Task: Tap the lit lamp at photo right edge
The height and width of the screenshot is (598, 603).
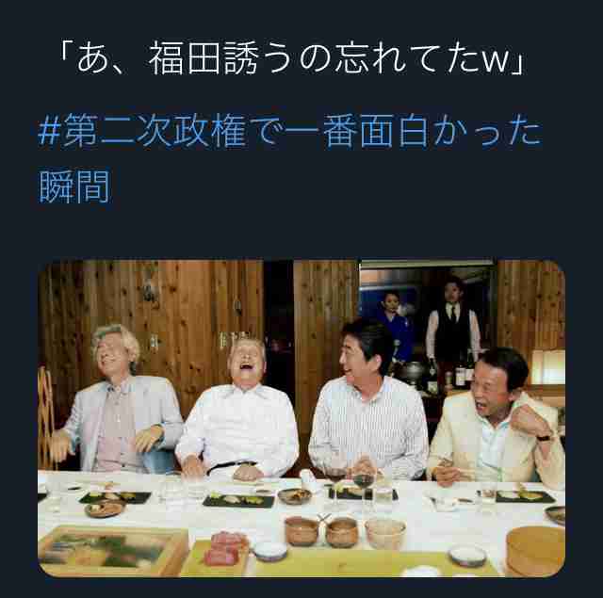Action: (548, 367)
